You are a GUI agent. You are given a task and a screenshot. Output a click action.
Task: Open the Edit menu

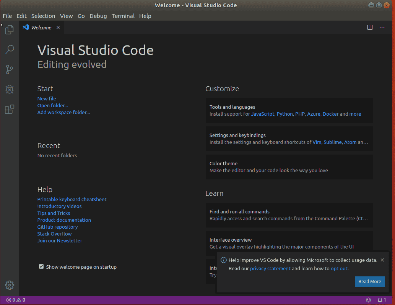[21, 16]
